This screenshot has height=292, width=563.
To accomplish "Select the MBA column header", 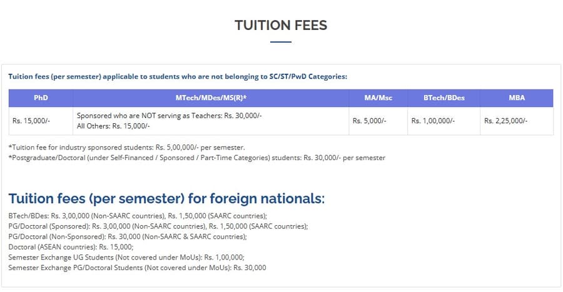I will [x=517, y=98].
